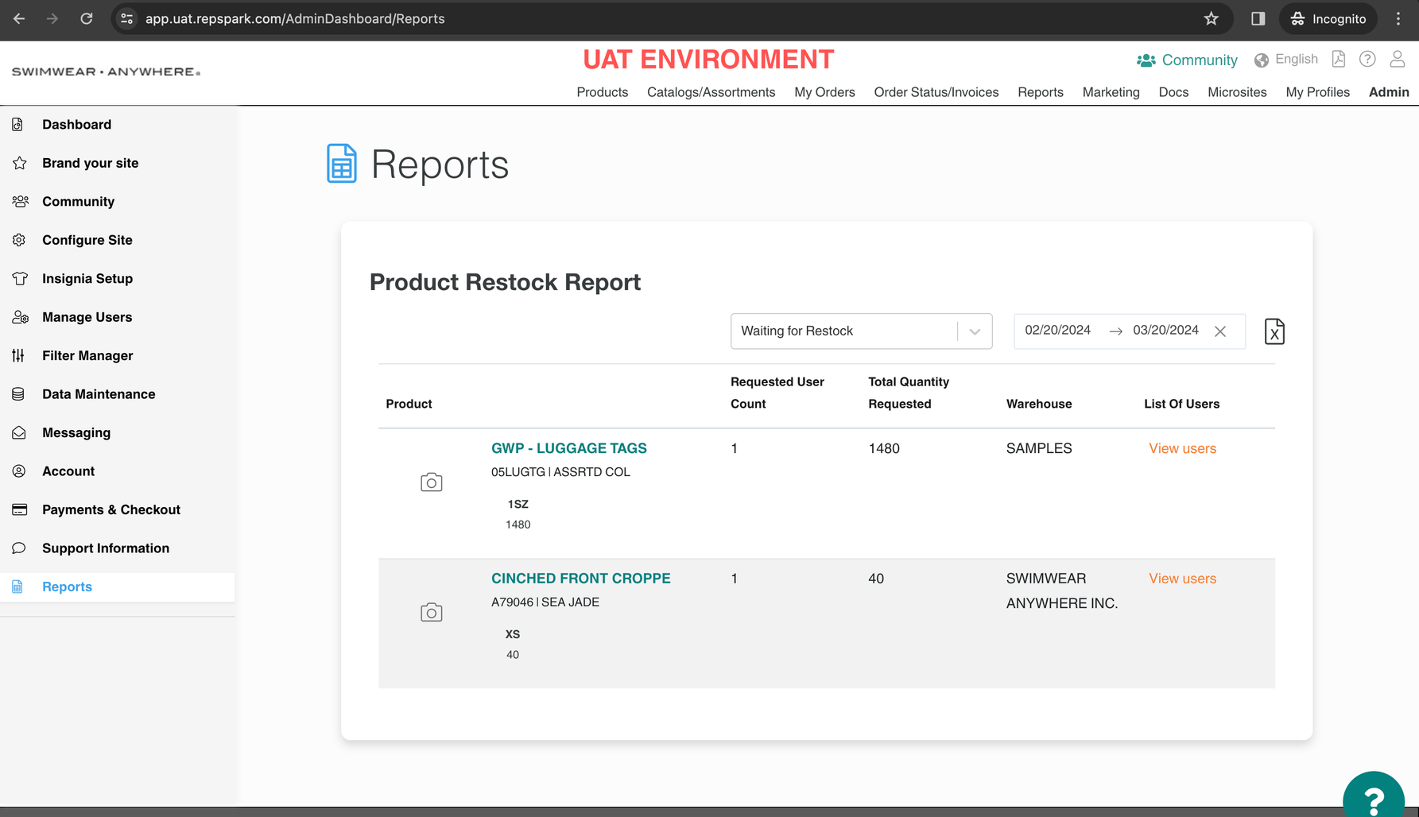Export report to Excel file icon

pyautogui.click(x=1274, y=331)
